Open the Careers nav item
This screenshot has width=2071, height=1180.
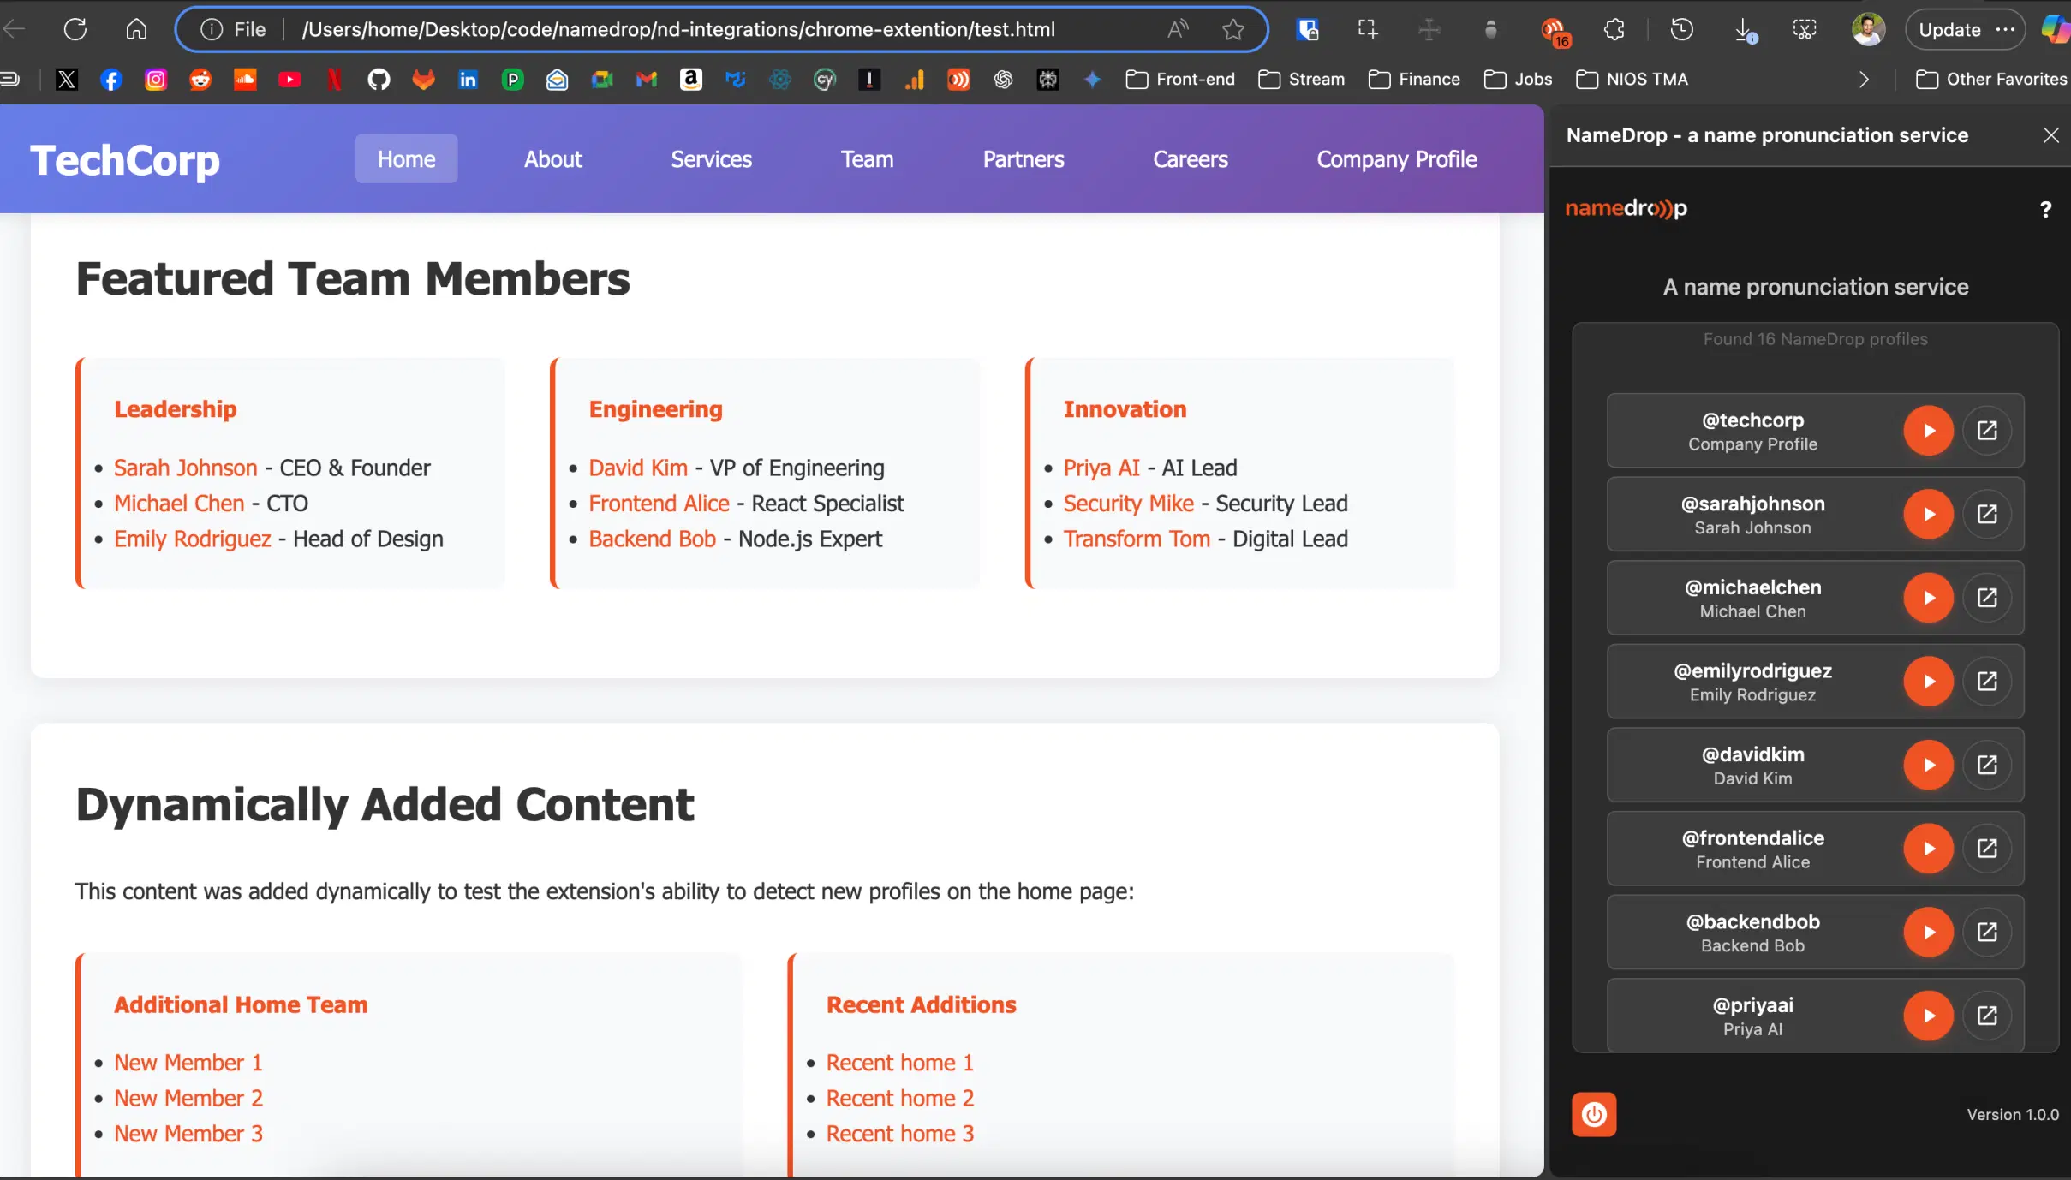(1191, 159)
